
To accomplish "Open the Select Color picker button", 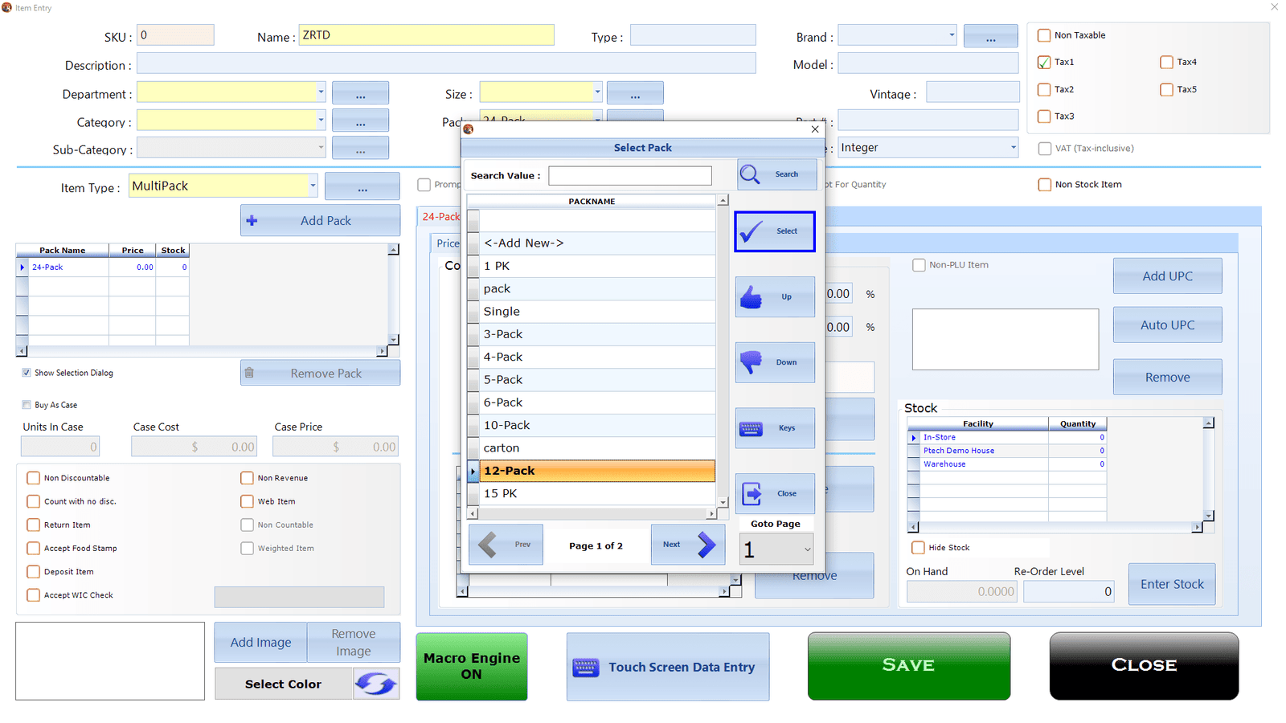I will tap(283, 684).
